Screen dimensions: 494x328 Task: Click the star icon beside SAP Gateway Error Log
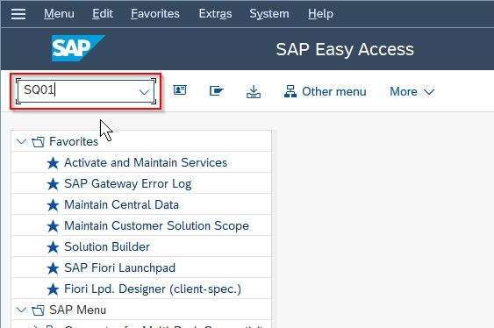click(53, 184)
